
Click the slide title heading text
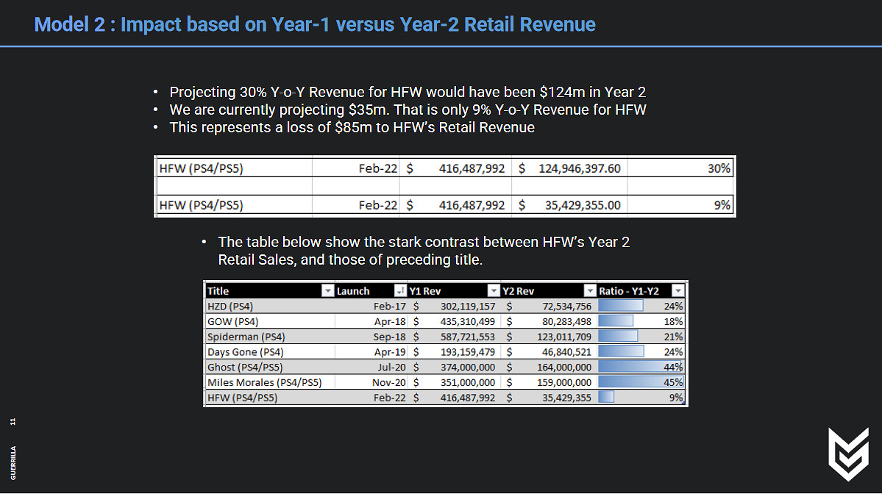point(315,25)
